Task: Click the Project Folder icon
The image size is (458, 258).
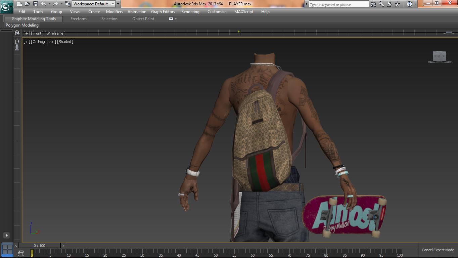Action: point(68,4)
